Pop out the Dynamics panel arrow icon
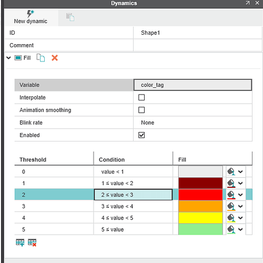 248,3
